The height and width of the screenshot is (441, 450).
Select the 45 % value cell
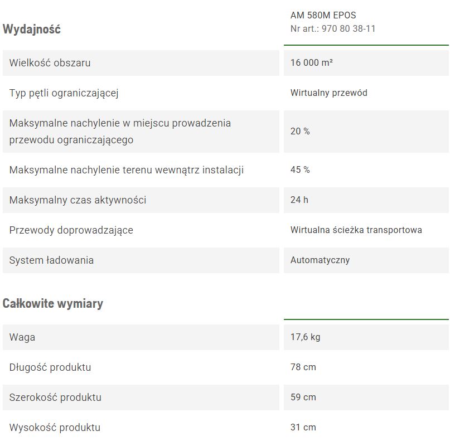click(300, 170)
